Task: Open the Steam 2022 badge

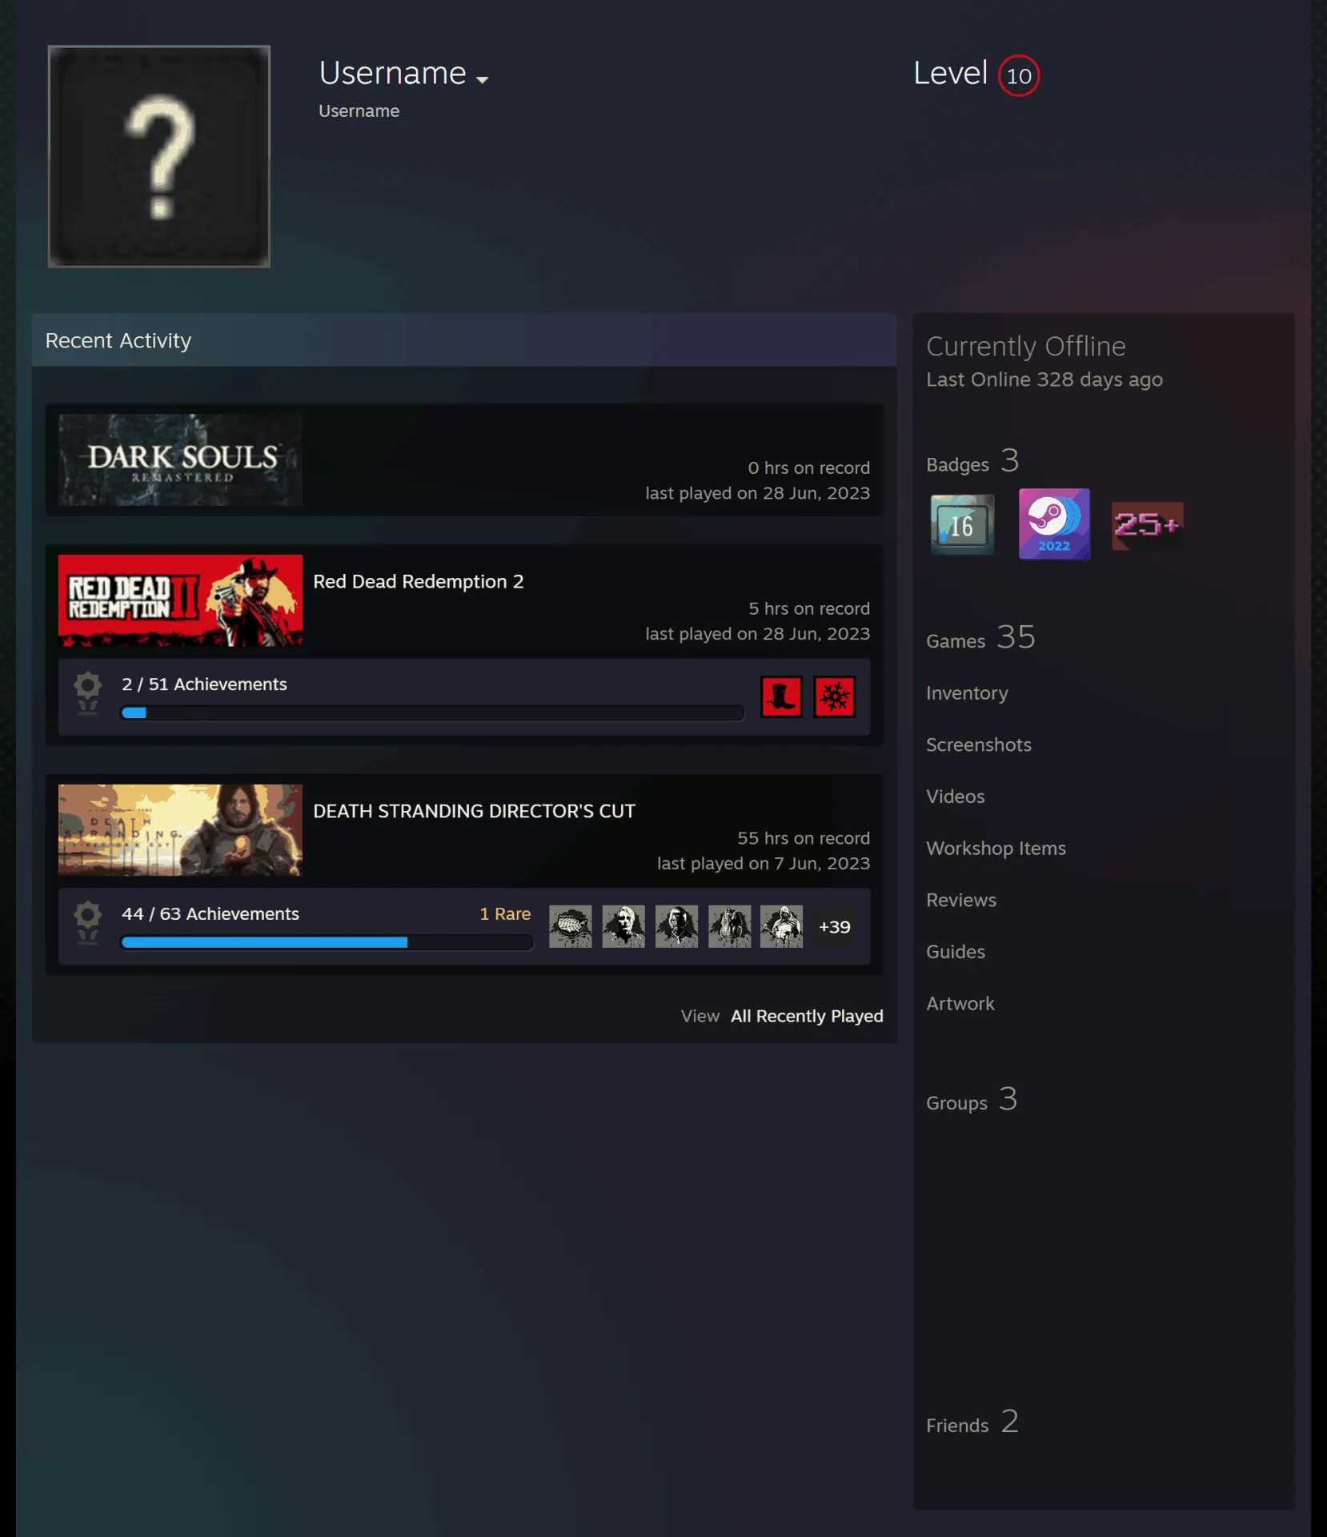Action: tap(1054, 524)
